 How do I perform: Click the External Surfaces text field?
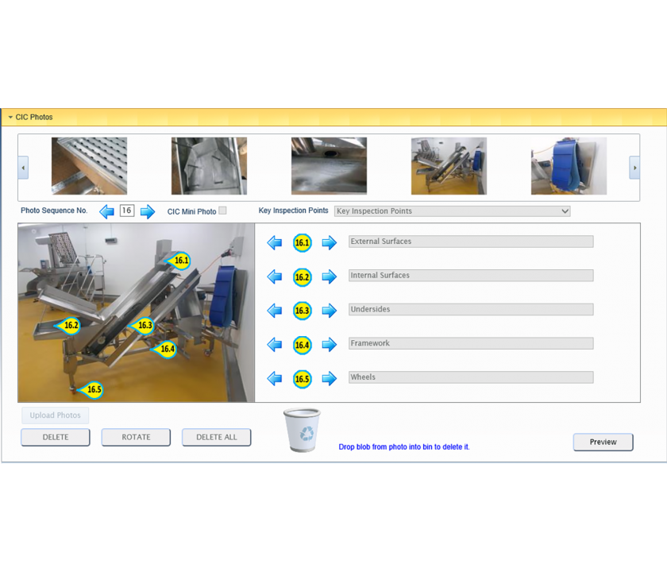[470, 242]
